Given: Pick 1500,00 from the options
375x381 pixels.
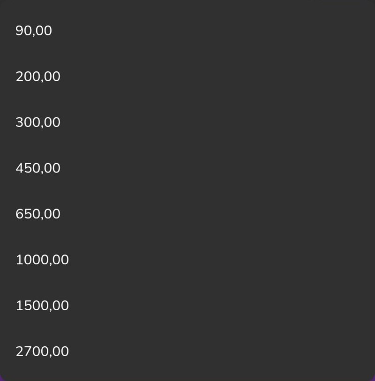Looking at the screenshot, I should pyautogui.click(x=187, y=306).
